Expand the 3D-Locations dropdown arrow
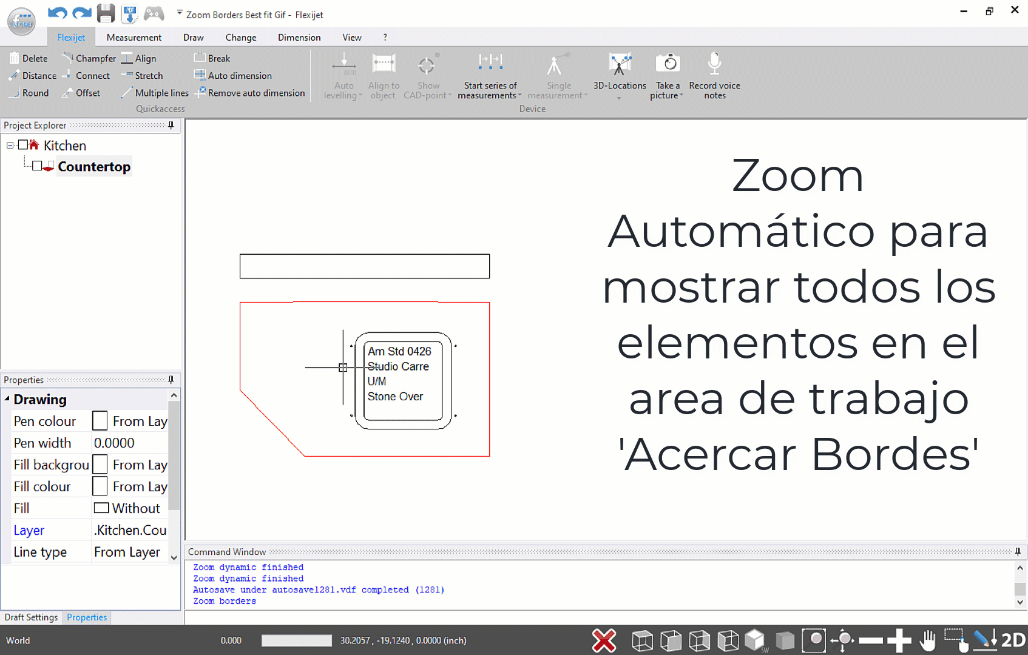The image size is (1028, 655). point(620,98)
